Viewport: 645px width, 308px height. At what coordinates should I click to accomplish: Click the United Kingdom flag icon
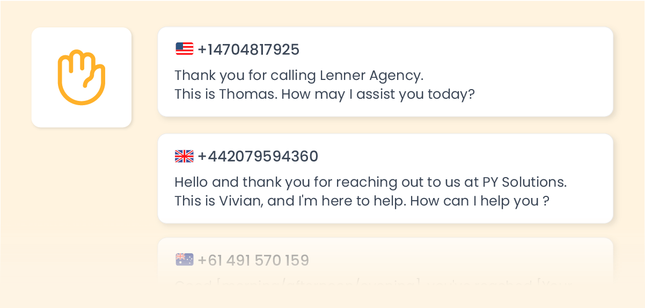(184, 156)
